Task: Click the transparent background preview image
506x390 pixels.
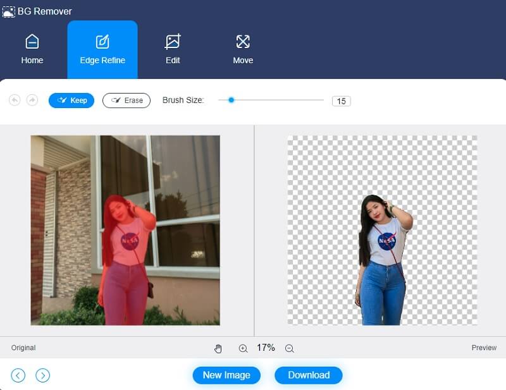Action: point(382,230)
